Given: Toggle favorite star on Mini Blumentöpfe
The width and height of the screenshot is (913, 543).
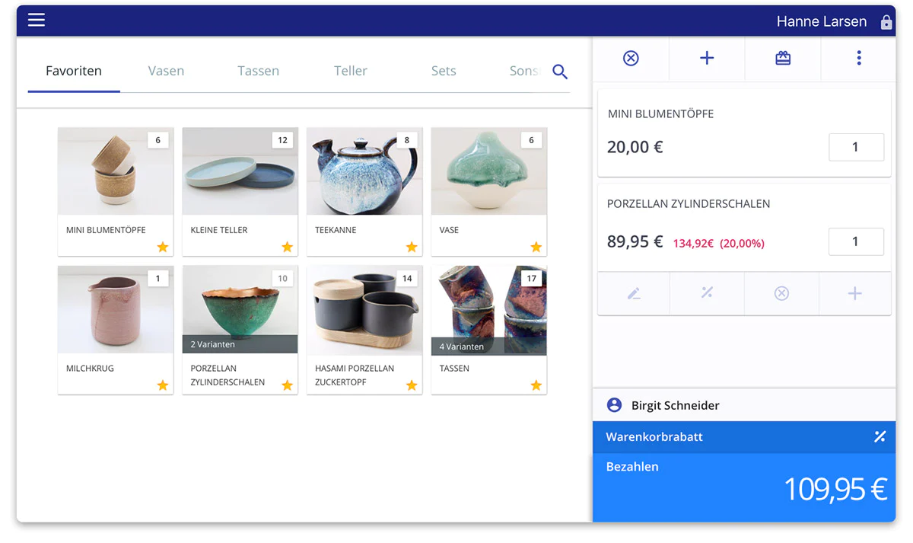Looking at the screenshot, I should 163,247.
